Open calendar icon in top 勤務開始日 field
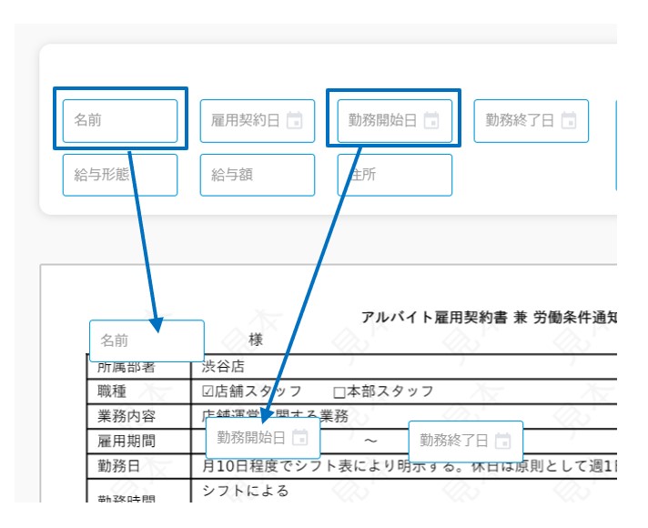648x528 pixels. (x=431, y=120)
